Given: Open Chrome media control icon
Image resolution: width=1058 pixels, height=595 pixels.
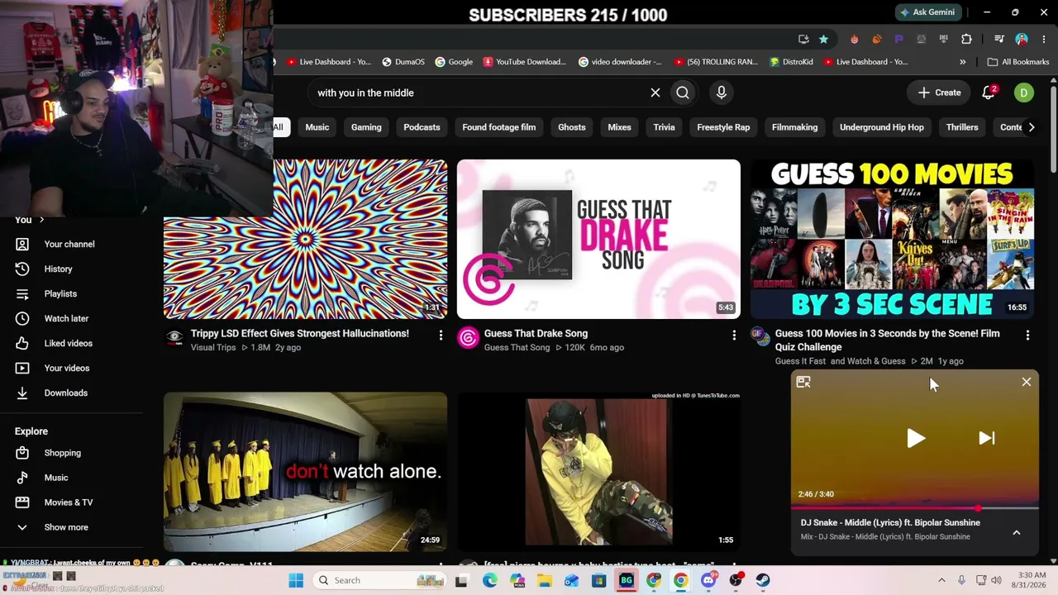Looking at the screenshot, I should click(998, 39).
